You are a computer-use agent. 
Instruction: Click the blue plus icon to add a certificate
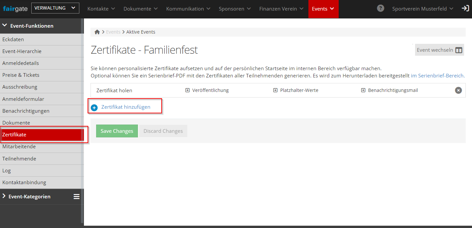pyautogui.click(x=94, y=107)
